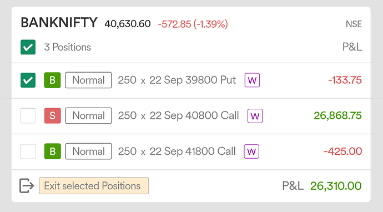Click the purple W weekly icon on 39800 Put
Viewport: 383px width, 212px height.
pos(252,80)
